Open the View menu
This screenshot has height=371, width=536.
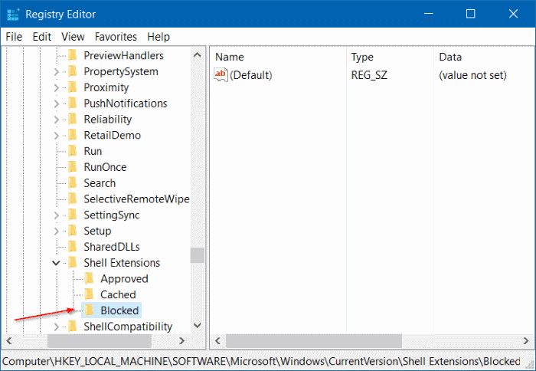coord(73,37)
